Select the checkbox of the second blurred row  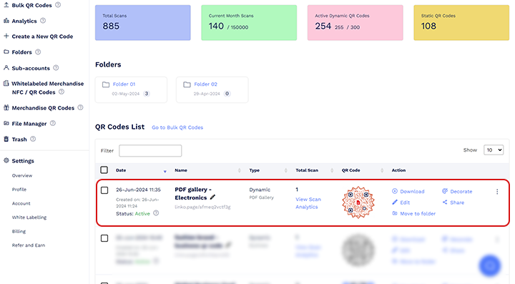click(x=104, y=238)
